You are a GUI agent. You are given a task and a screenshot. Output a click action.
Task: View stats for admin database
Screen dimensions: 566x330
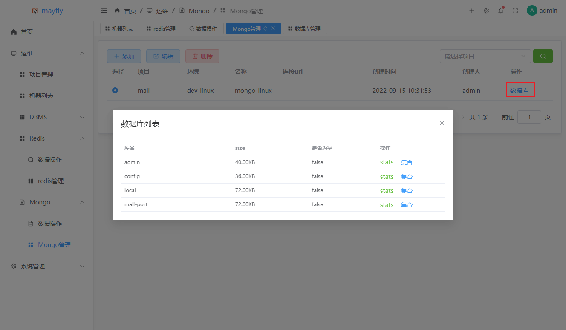387,162
